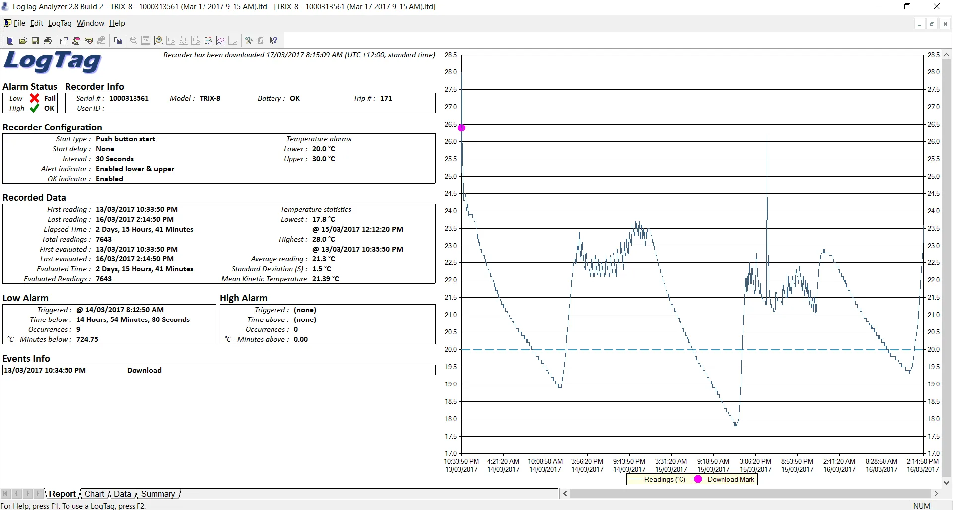Close the inner document window
The image size is (953, 510).
click(945, 24)
